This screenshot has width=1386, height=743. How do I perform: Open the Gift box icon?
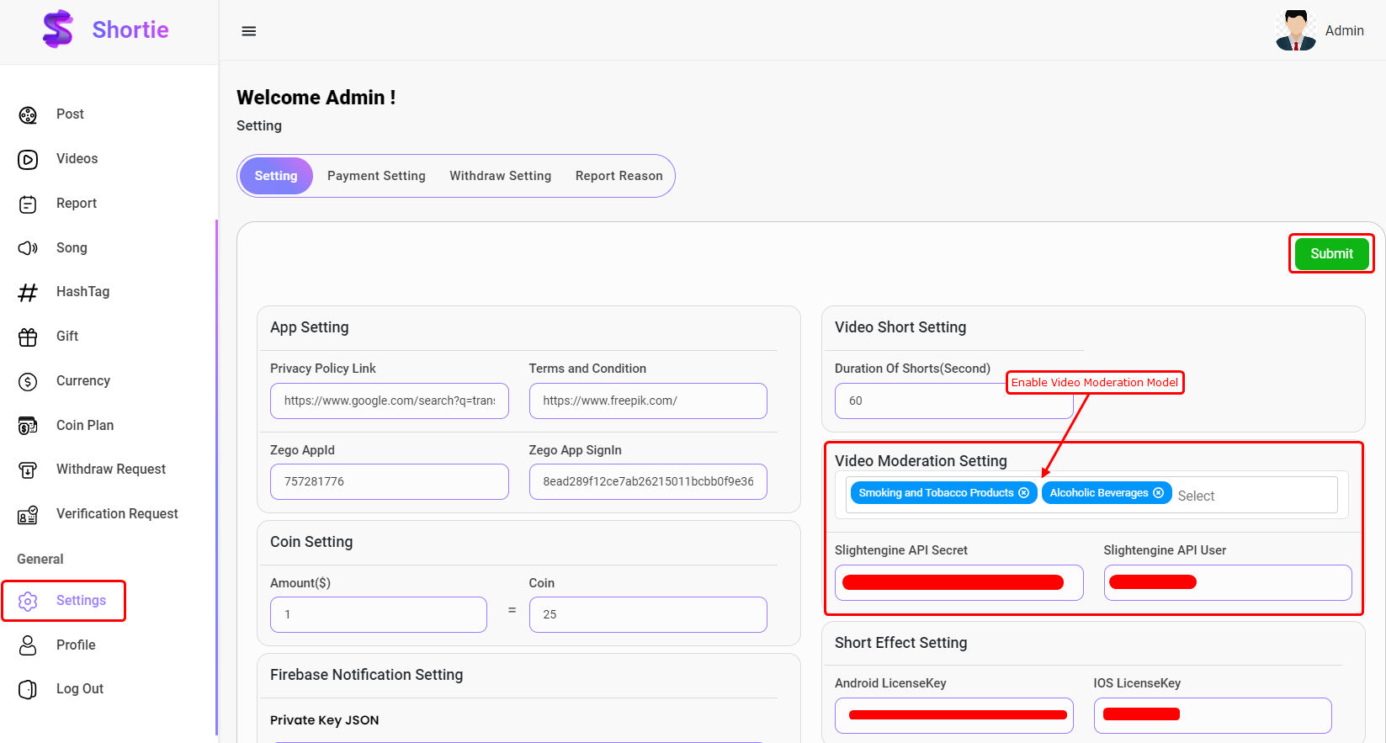point(28,337)
